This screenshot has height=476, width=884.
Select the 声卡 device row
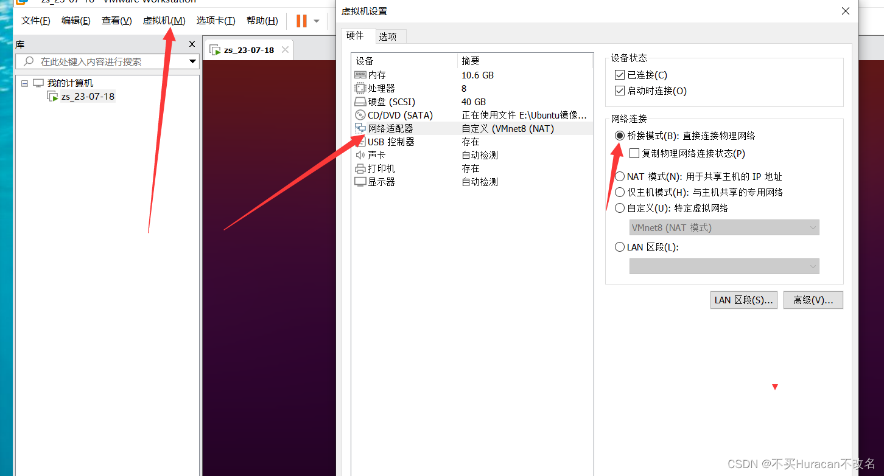pos(472,155)
